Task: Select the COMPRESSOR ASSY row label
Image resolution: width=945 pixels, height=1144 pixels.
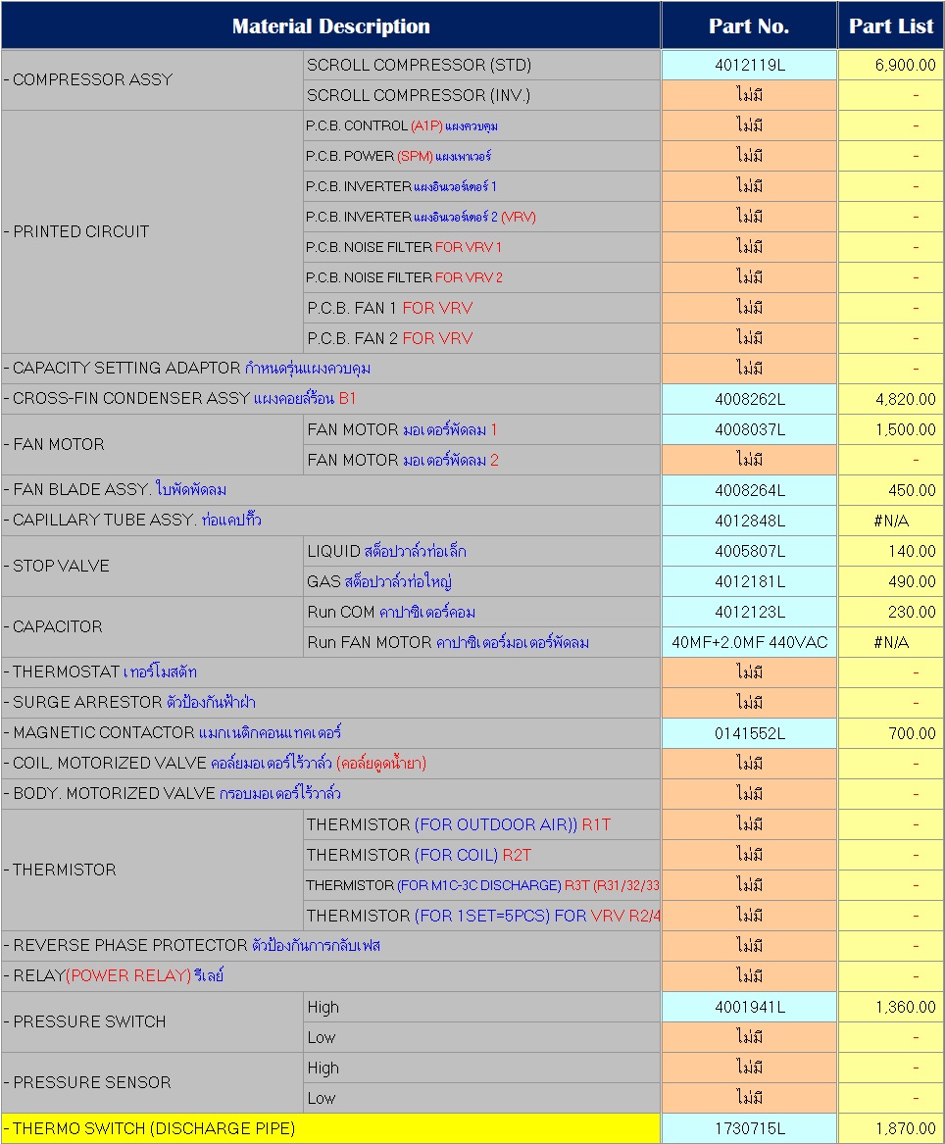Action: [153, 80]
